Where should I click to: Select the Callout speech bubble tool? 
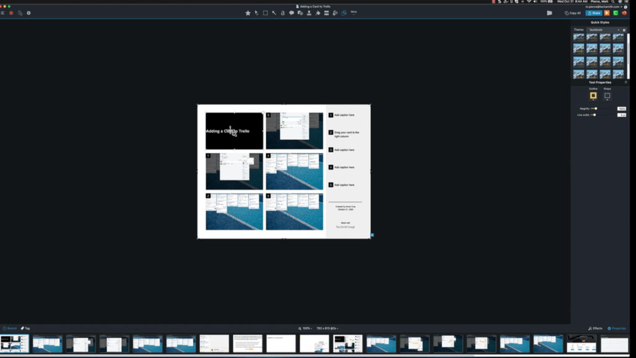pos(292,13)
